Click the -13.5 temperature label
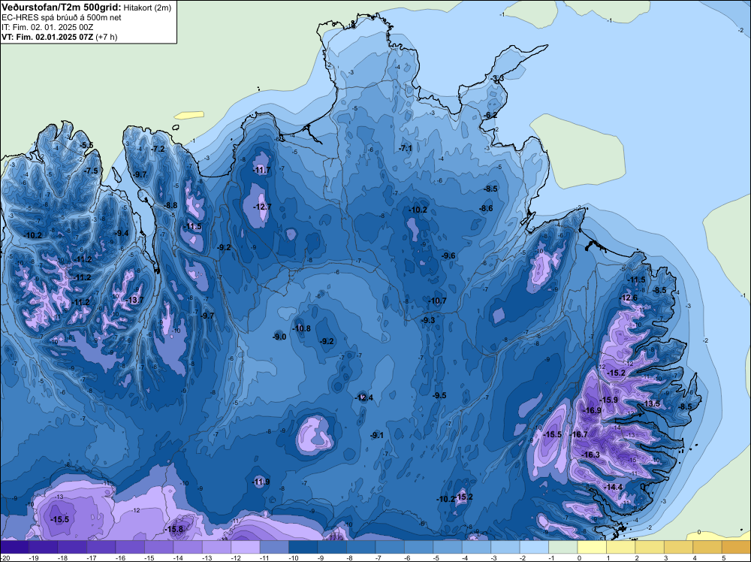The height and width of the screenshot is (562, 751). tap(651, 404)
